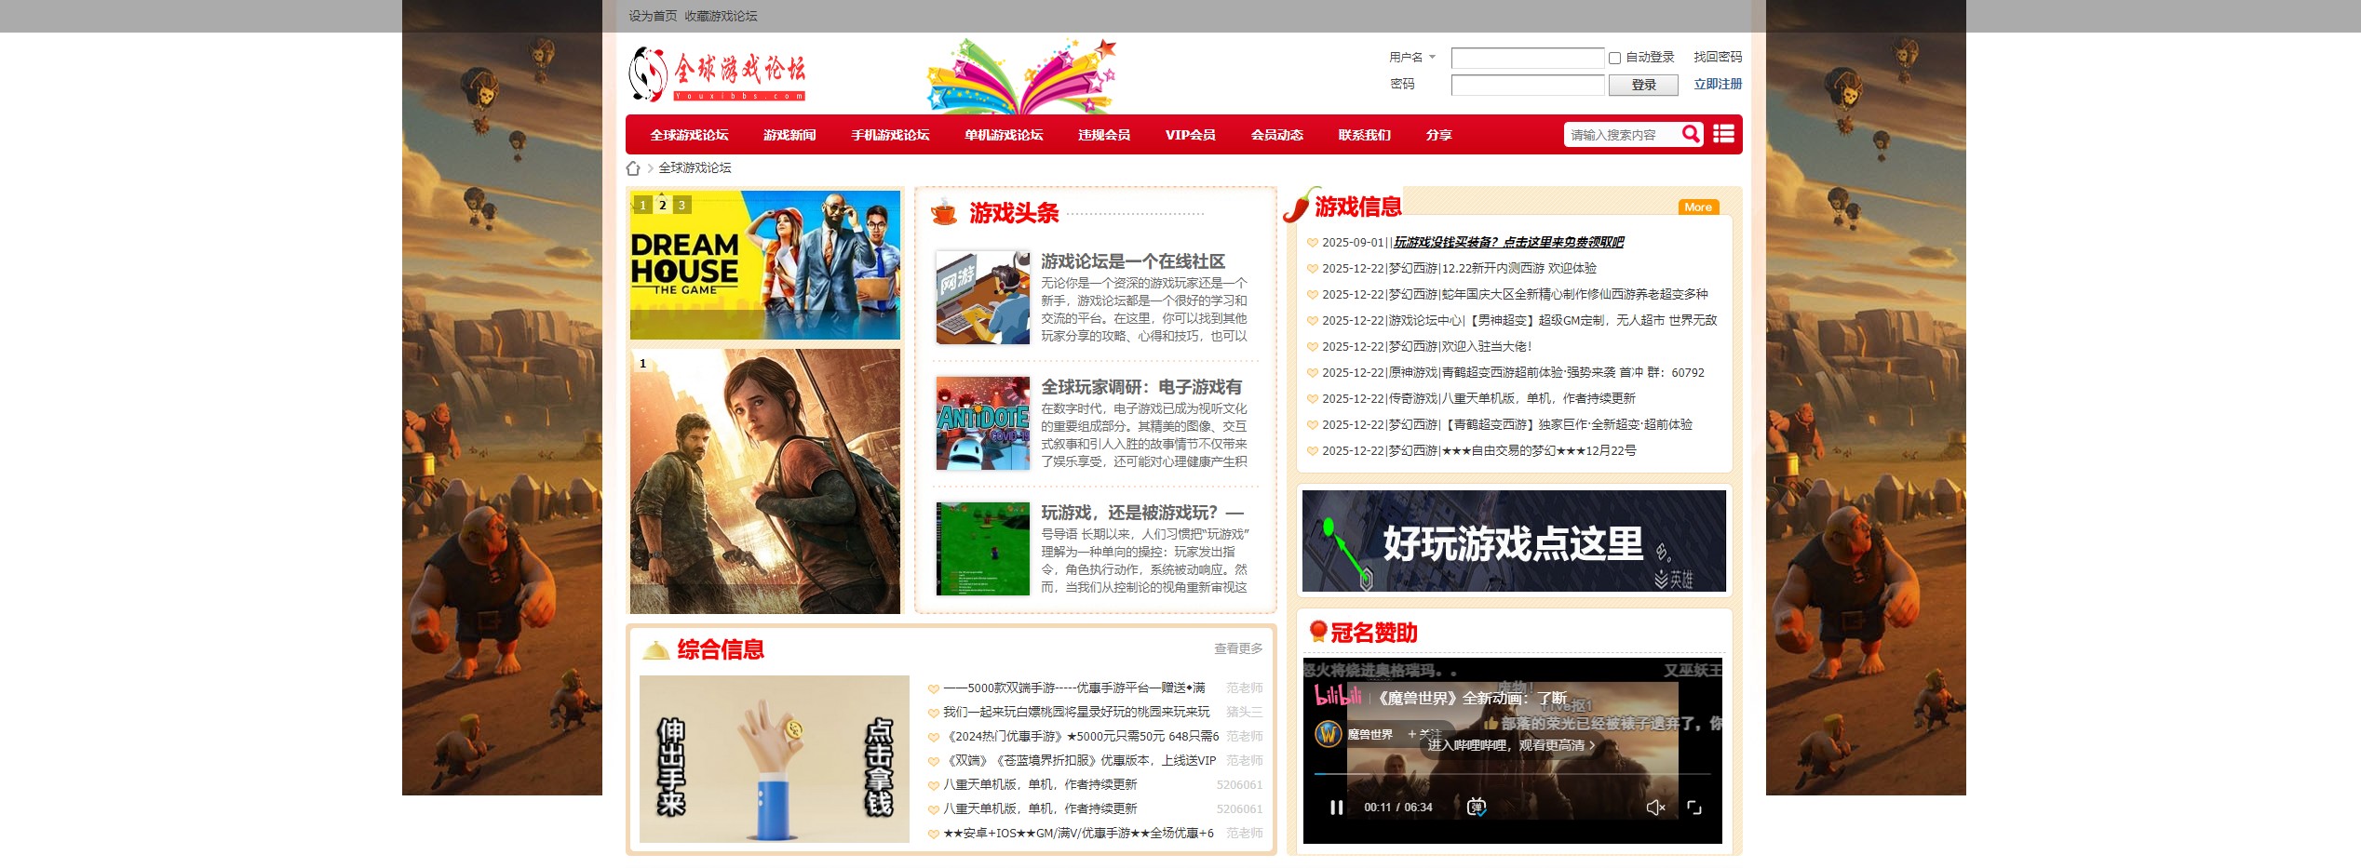Select the 游戏新闻 menu item
The height and width of the screenshot is (868, 2361).
pyautogui.click(x=789, y=134)
